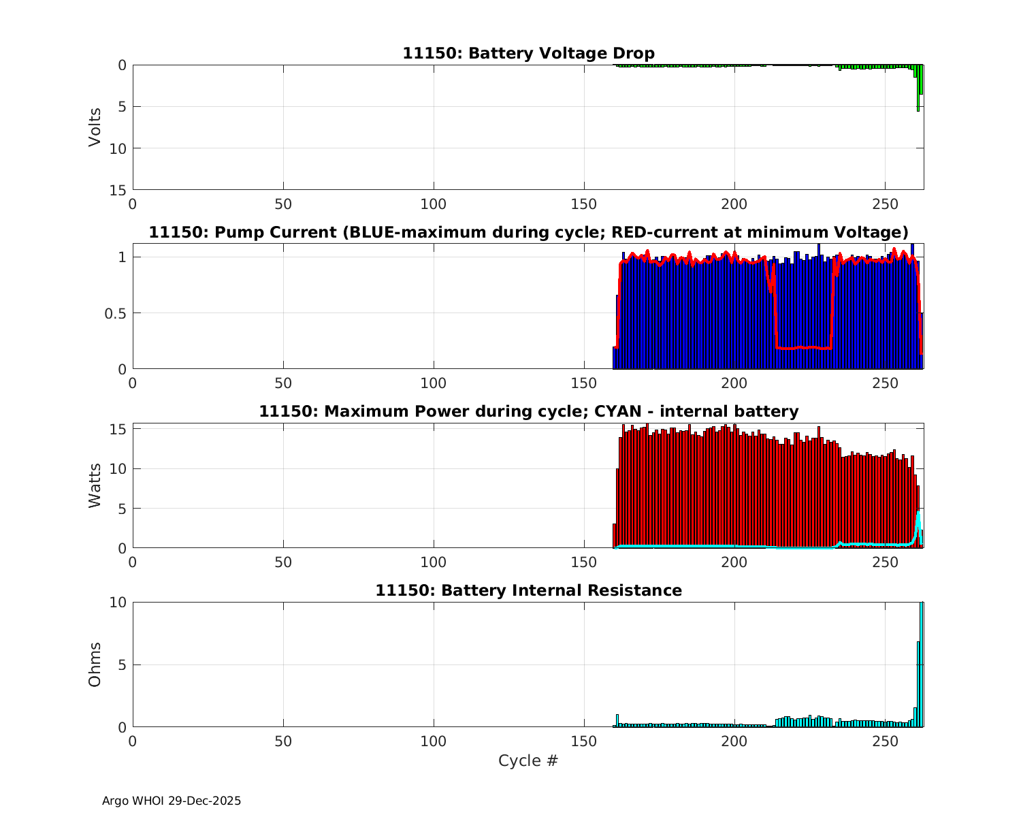1021x817 pixels.
Task: Click the 5 tick label on Ohms axis
Action: [122, 664]
